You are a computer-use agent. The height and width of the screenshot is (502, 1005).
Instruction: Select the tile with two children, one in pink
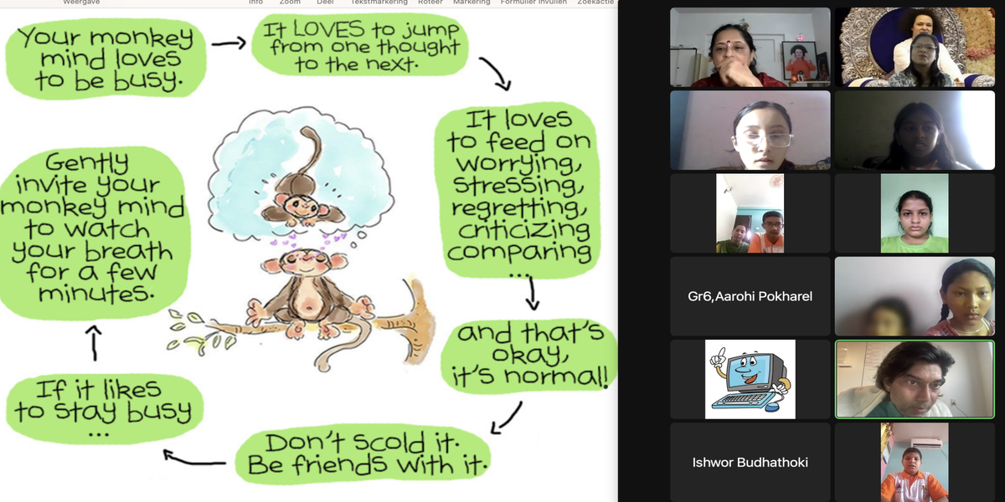[915, 296]
